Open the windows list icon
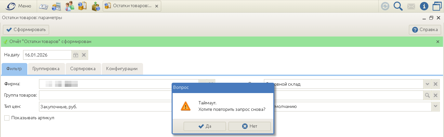 pyautogui.click(x=437, y=6)
